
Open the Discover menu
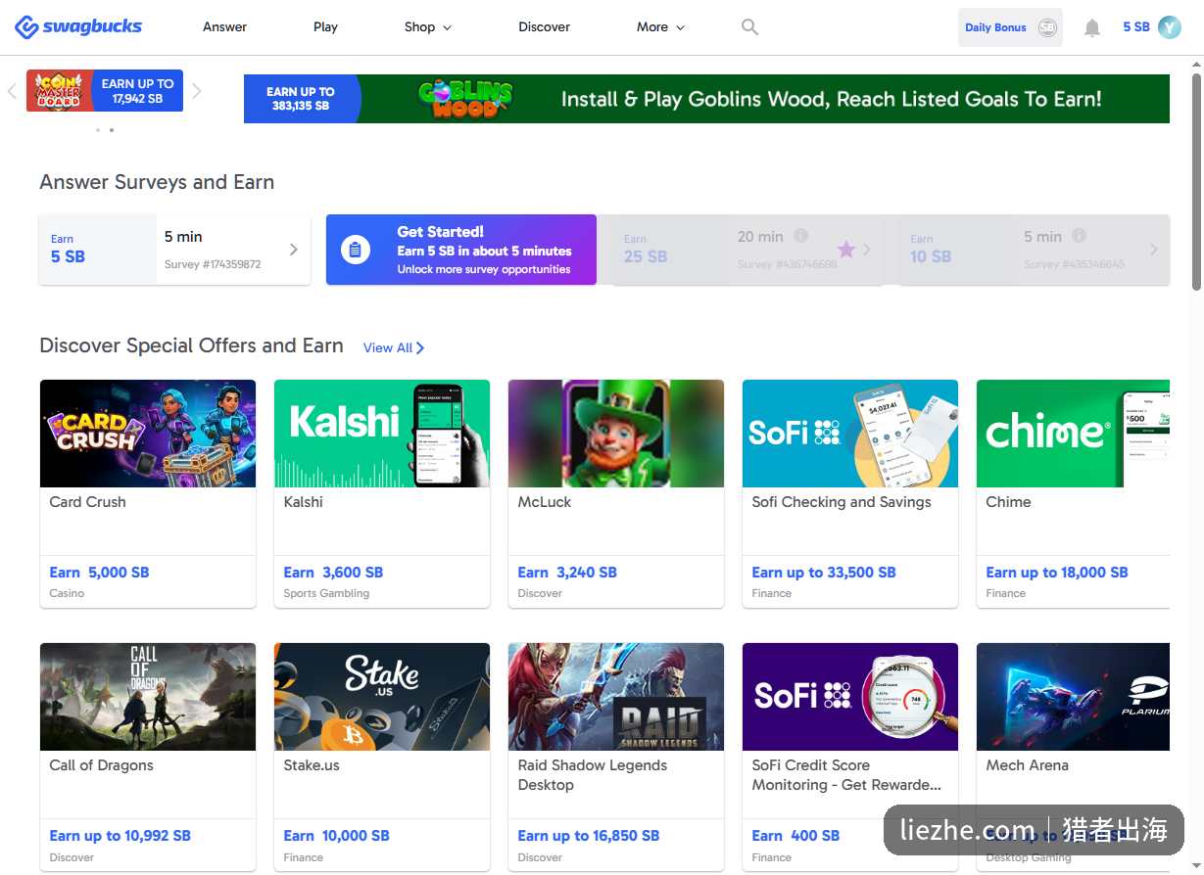tap(544, 27)
